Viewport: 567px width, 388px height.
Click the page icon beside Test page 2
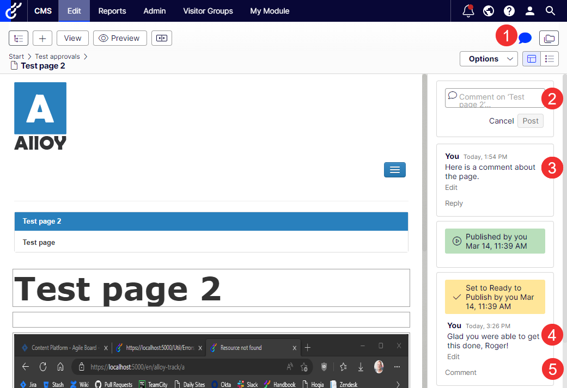pyautogui.click(x=14, y=65)
